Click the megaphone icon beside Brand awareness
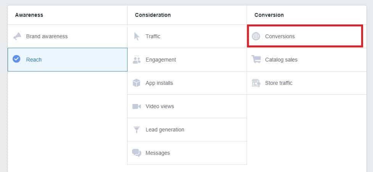 pos(17,36)
